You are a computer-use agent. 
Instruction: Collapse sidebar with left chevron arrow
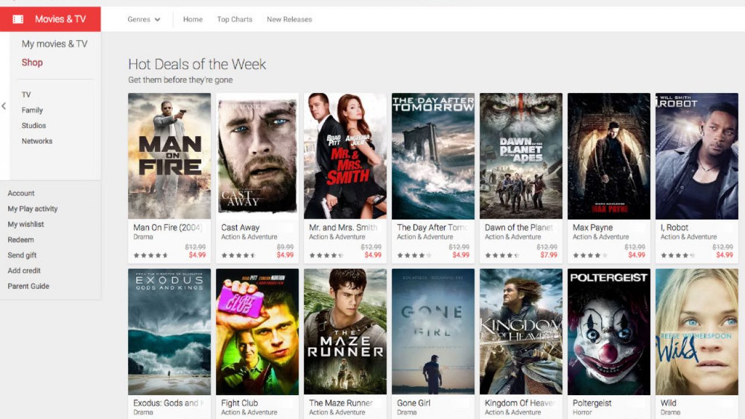4,106
